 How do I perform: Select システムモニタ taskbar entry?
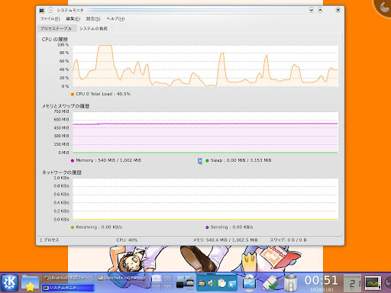(67, 288)
